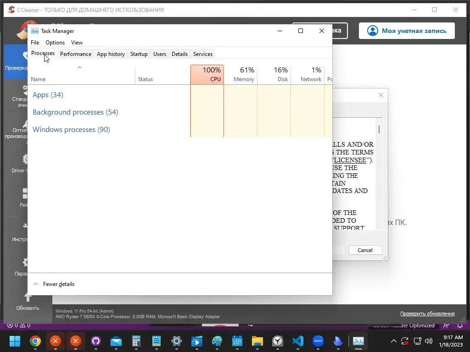Minimize the Task Manager window

click(280, 31)
